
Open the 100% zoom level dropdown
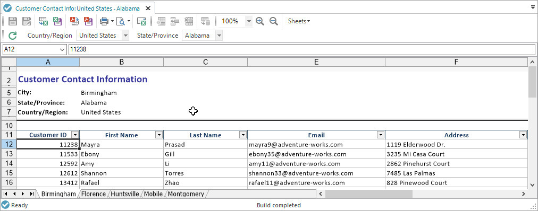[x=249, y=21]
